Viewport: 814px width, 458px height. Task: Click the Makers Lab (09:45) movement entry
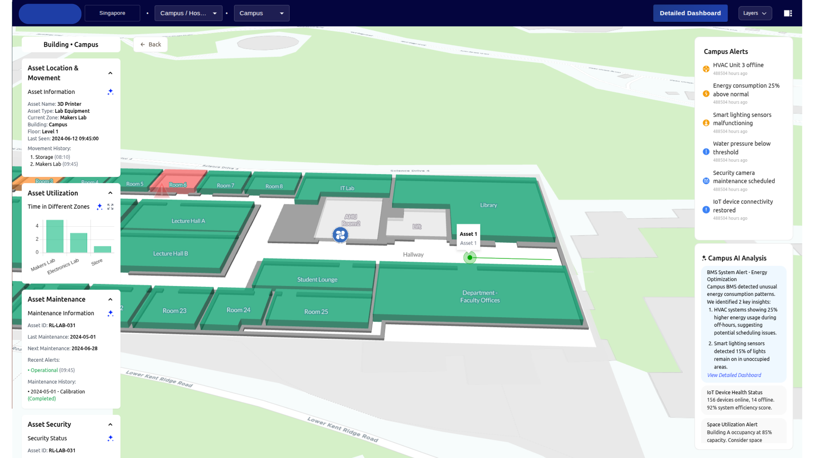click(x=57, y=164)
